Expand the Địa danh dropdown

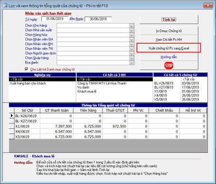132,62
